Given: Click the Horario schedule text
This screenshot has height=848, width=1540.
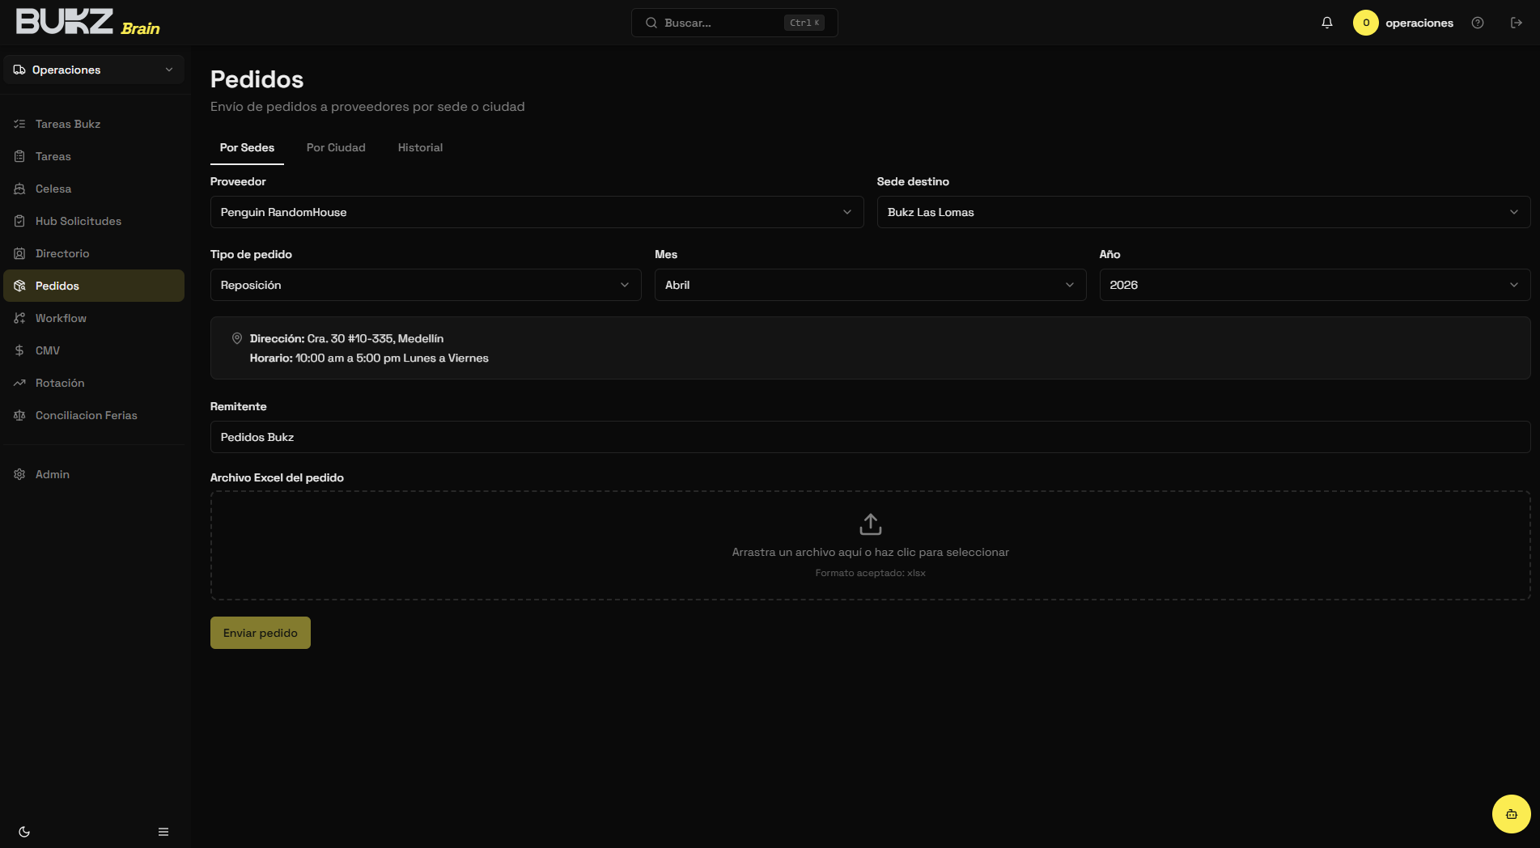Looking at the screenshot, I should click(x=369, y=358).
